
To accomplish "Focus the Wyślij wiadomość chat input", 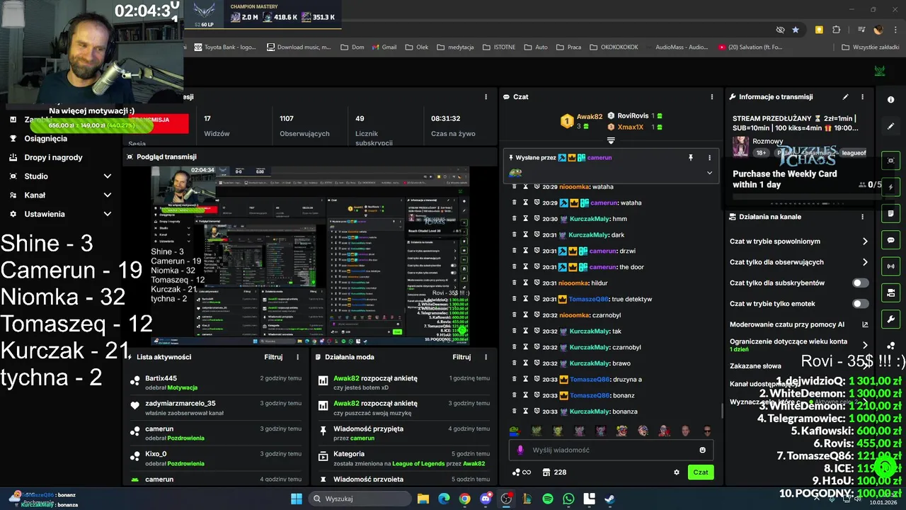I will pyautogui.click(x=610, y=450).
